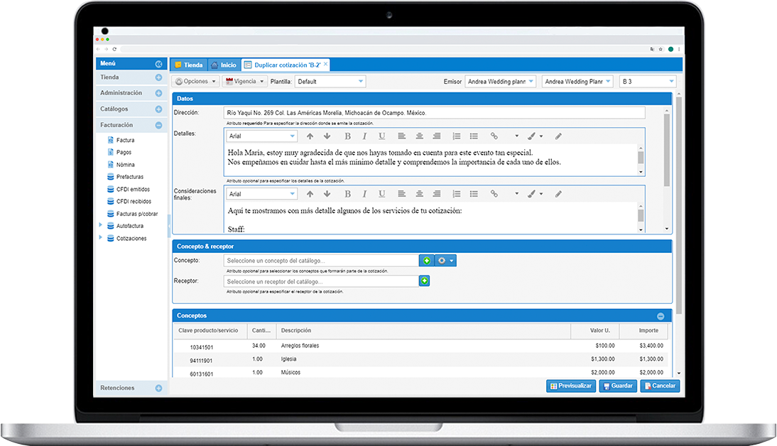Switch to the Inicio tab

pyautogui.click(x=224, y=65)
